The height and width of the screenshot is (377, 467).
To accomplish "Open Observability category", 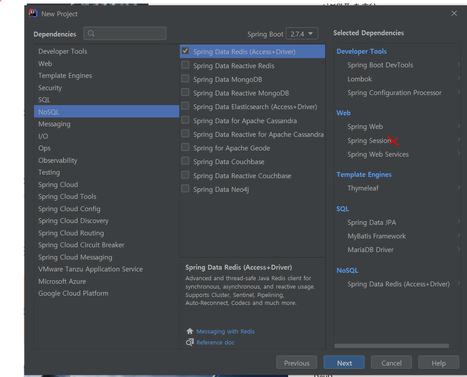I will click(x=106, y=160).
